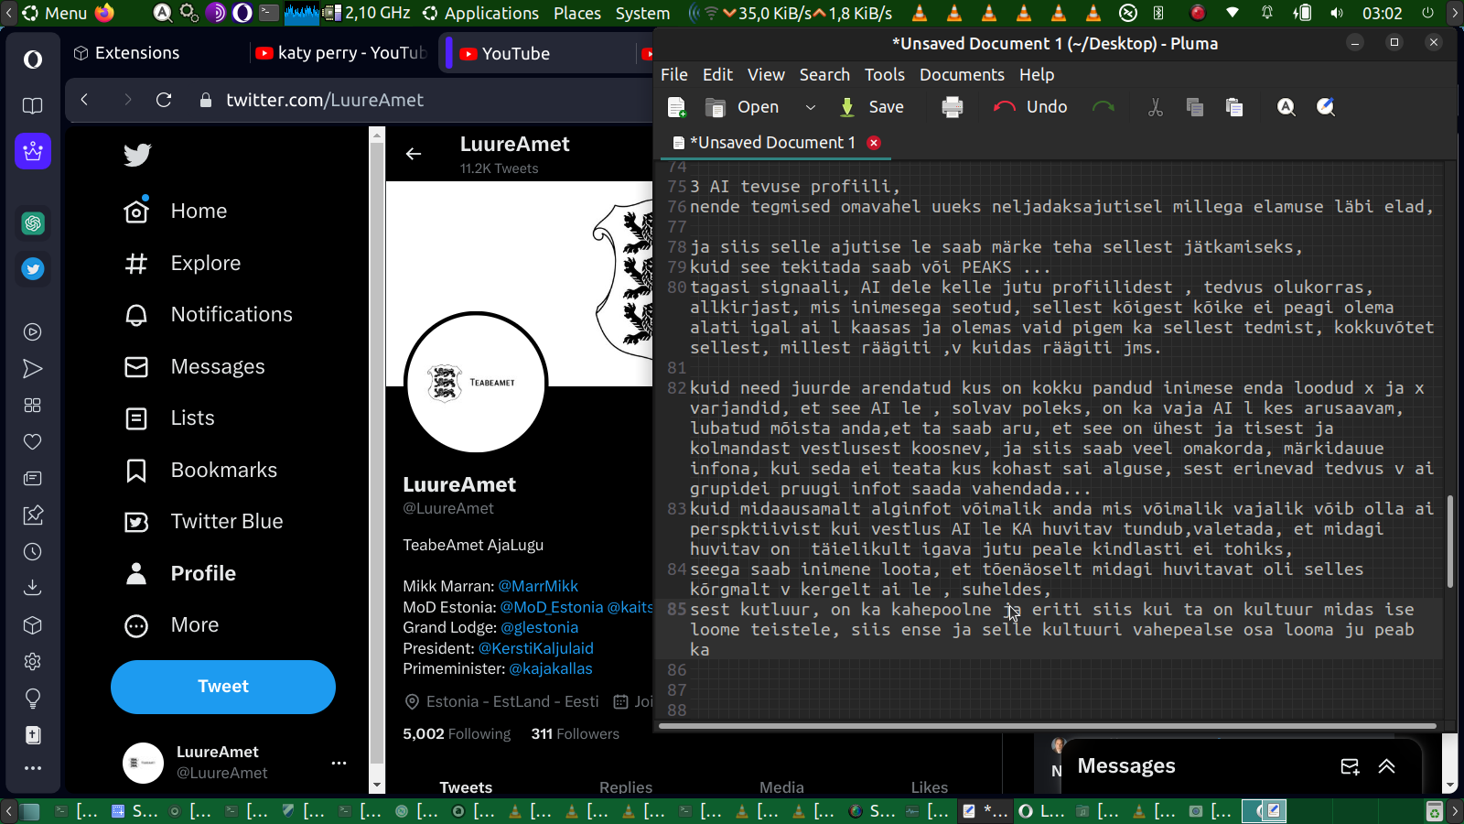This screenshot has height=824, width=1464.
Task: Open the new message compose icon
Action: (x=1350, y=766)
